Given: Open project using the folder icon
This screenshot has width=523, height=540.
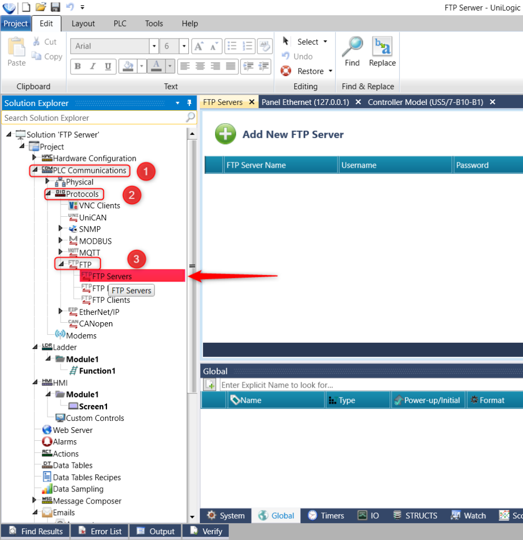Looking at the screenshot, I should tap(41, 7).
